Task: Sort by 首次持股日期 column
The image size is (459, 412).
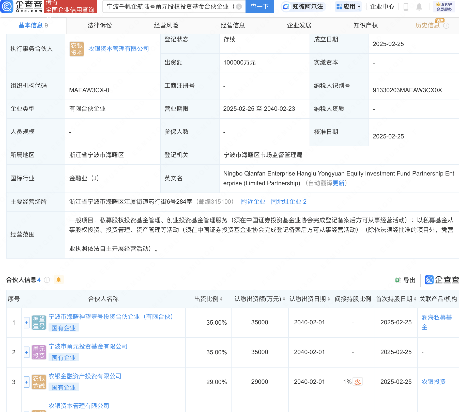Action: (415, 299)
